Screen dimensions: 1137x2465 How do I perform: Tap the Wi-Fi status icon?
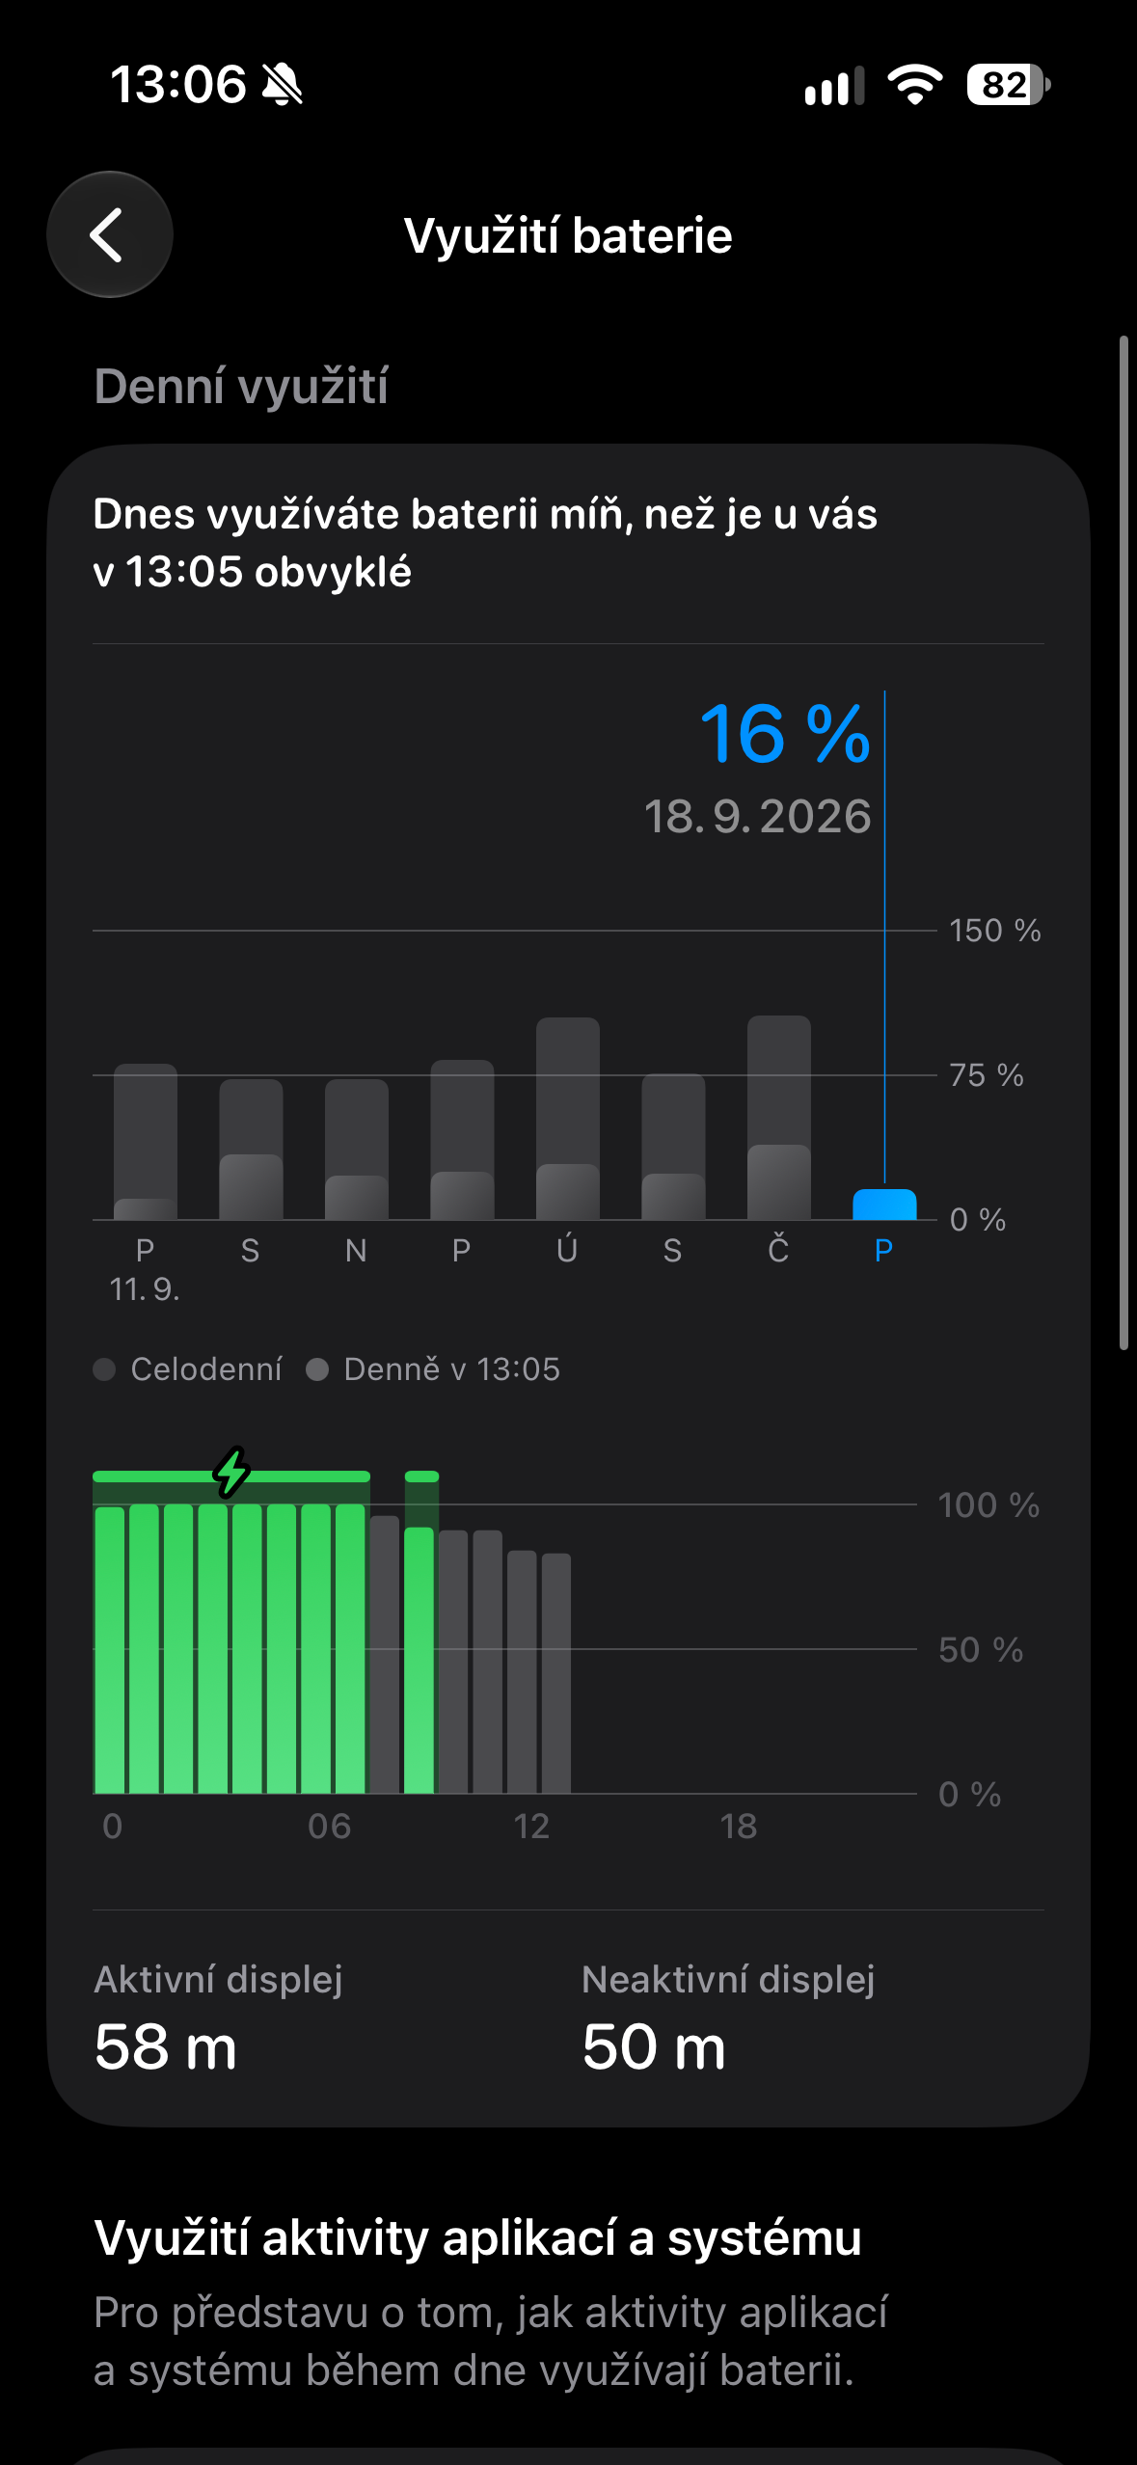coord(914,85)
